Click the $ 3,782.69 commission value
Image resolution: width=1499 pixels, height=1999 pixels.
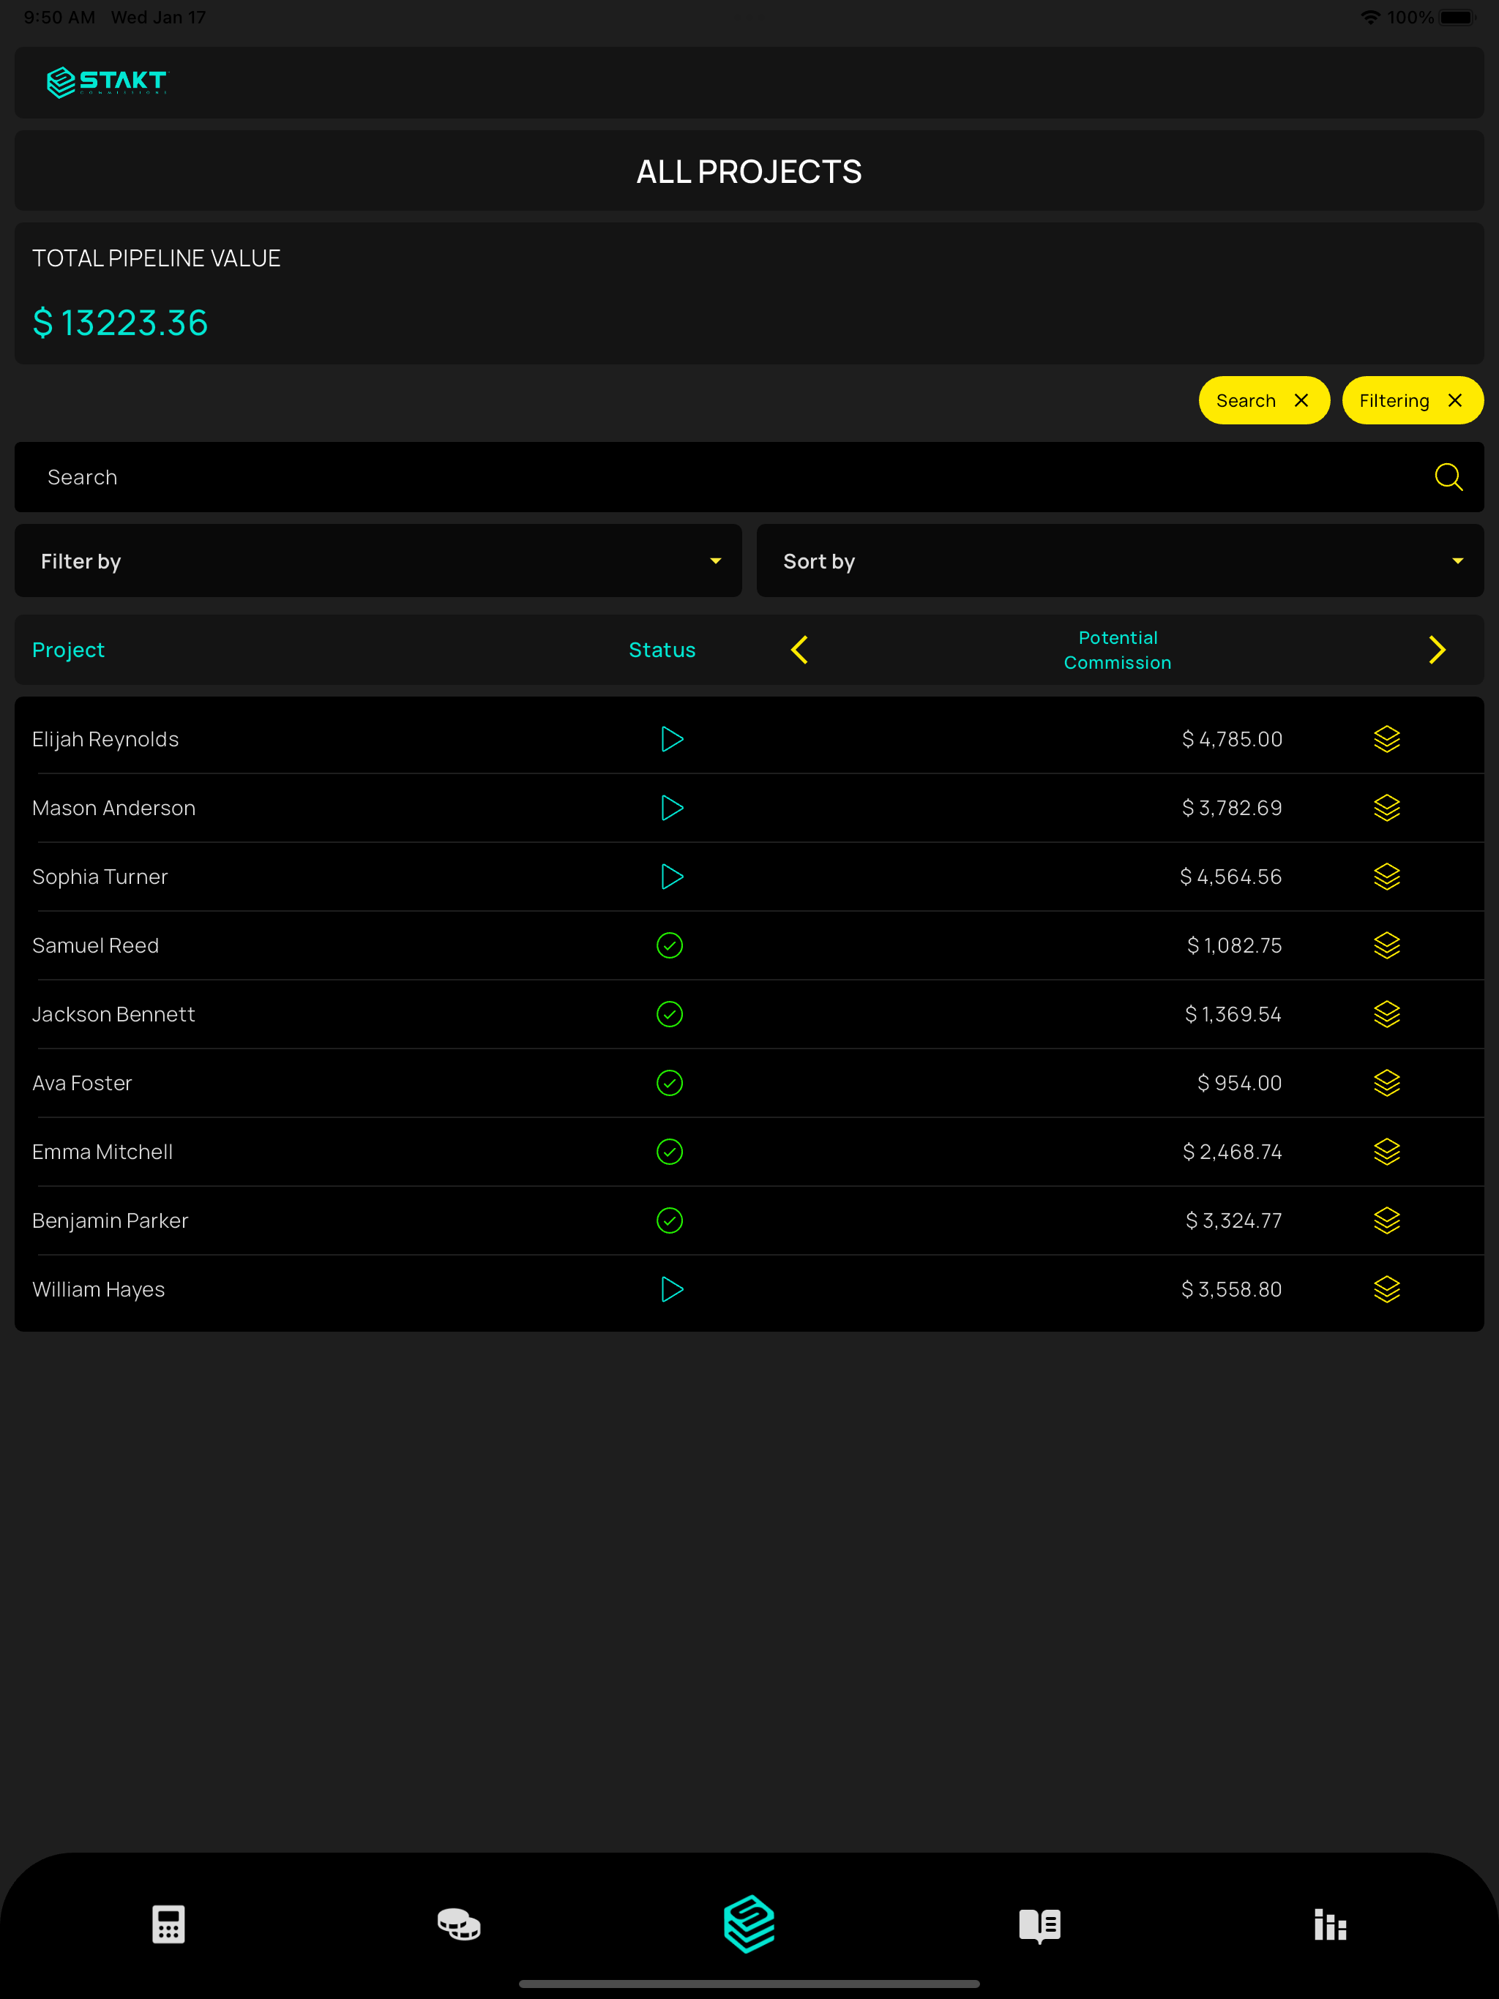point(1231,808)
